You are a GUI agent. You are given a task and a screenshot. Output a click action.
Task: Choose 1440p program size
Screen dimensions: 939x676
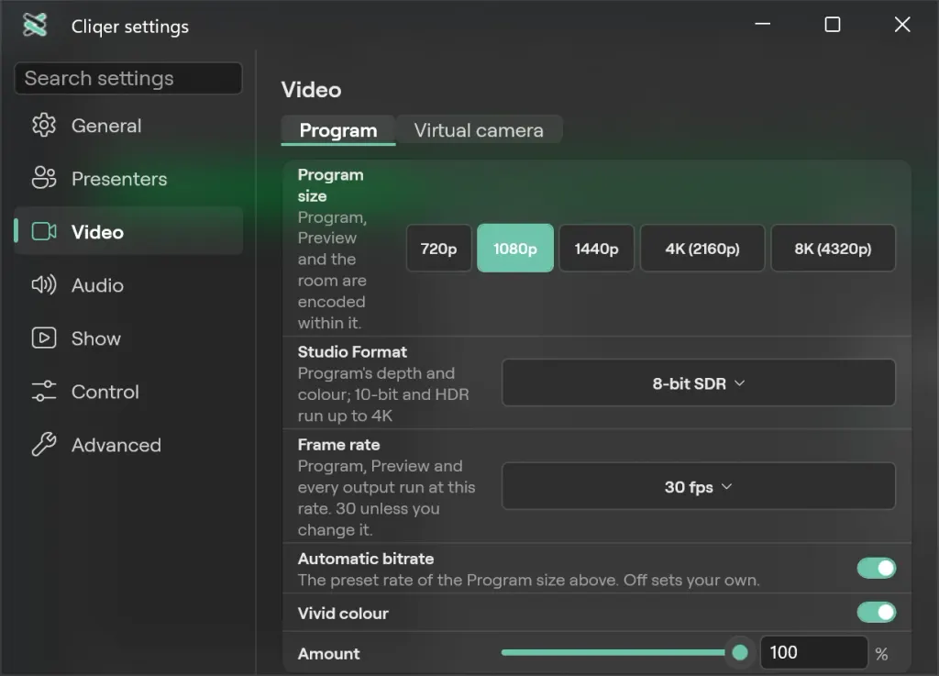596,249
